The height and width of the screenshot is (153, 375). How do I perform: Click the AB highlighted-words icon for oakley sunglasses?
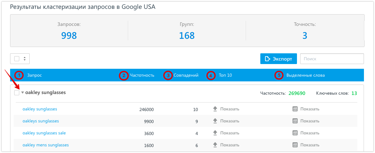coord(295,109)
